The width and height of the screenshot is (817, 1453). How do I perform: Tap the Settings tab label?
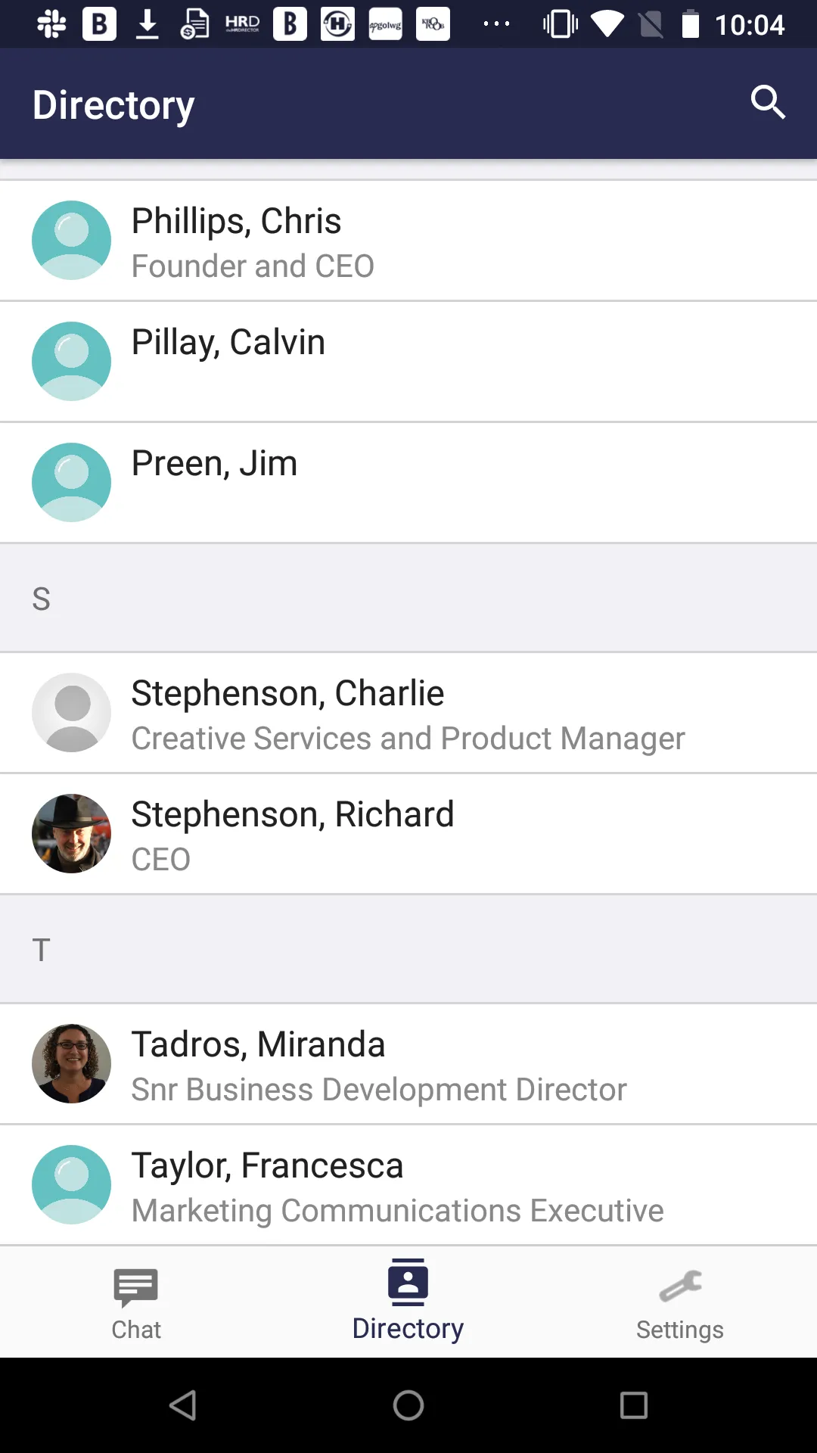[680, 1330]
